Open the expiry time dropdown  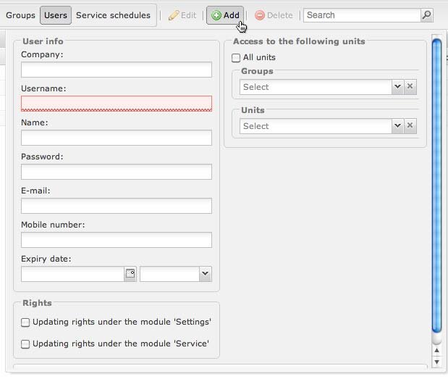coord(205,274)
